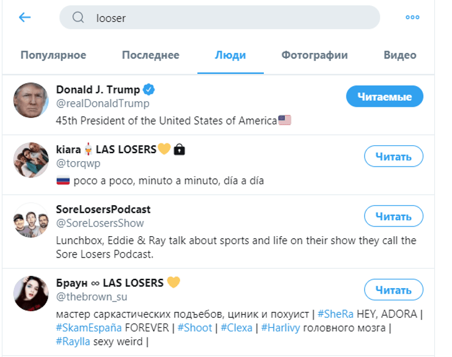
Task: Open the three-dots more options menu
Action: [412, 18]
